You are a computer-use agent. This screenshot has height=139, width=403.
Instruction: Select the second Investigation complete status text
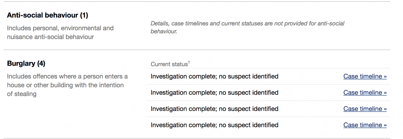click(214, 93)
